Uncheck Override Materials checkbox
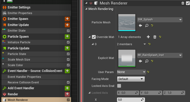The height and width of the screenshot is (102, 190). [x=94, y=37]
